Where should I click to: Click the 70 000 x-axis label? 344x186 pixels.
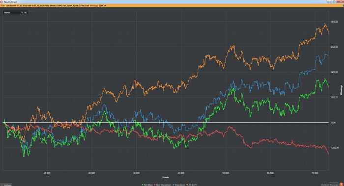(315, 173)
